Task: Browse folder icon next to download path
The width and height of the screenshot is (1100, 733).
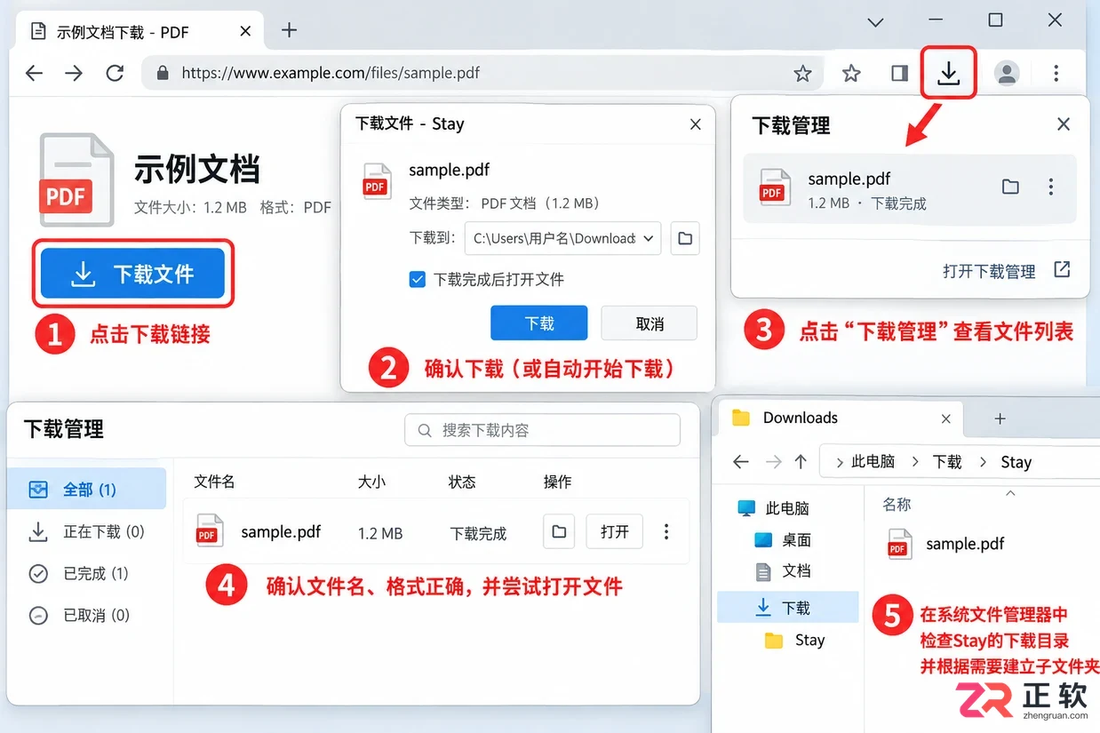Action: [x=685, y=238]
